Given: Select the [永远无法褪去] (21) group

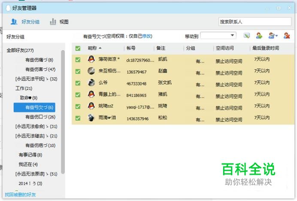Looking at the screenshot, I should [36, 136].
